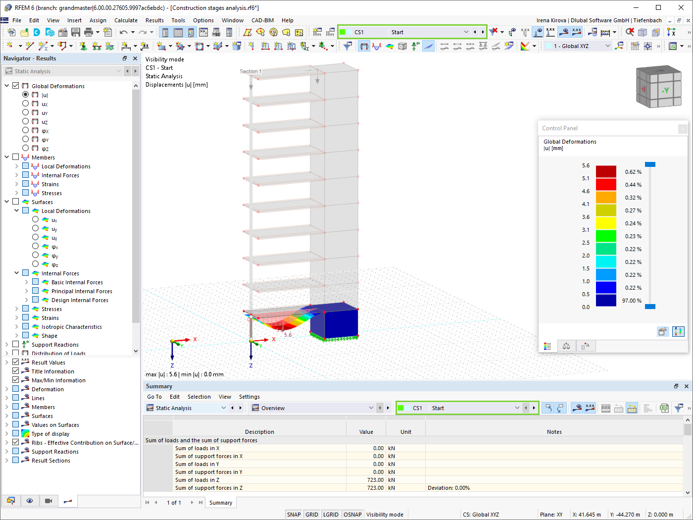Check the Surfaces results checkbox
Viewport: 693px width, 520px height.
[16, 202]
